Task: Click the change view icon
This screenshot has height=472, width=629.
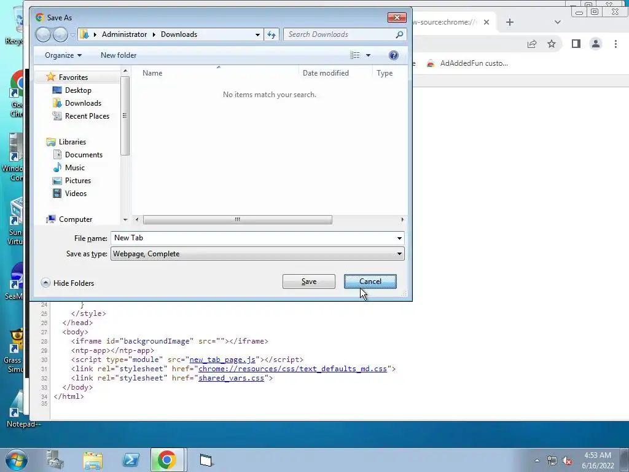Action: tap(355, 55)
